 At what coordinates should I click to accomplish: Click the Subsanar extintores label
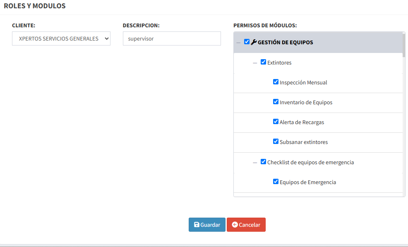click(304, 142)
